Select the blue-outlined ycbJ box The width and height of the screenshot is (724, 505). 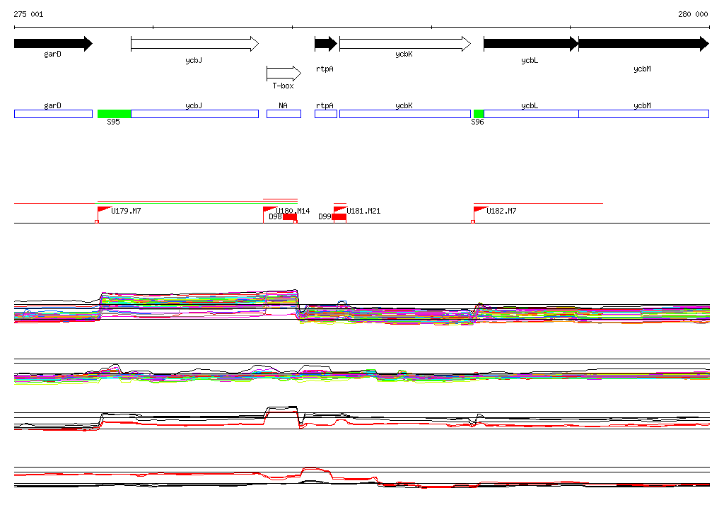[x=195, y=114]
